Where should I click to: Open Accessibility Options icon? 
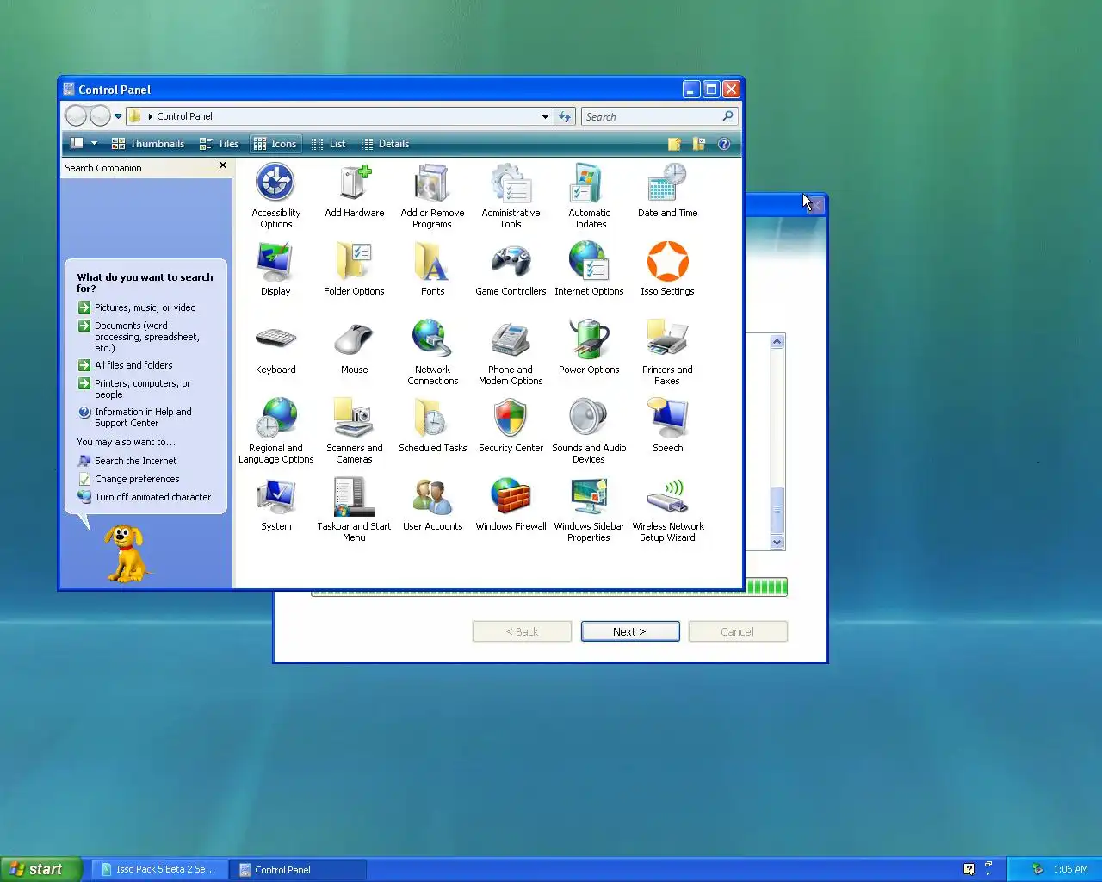point(275,196)
